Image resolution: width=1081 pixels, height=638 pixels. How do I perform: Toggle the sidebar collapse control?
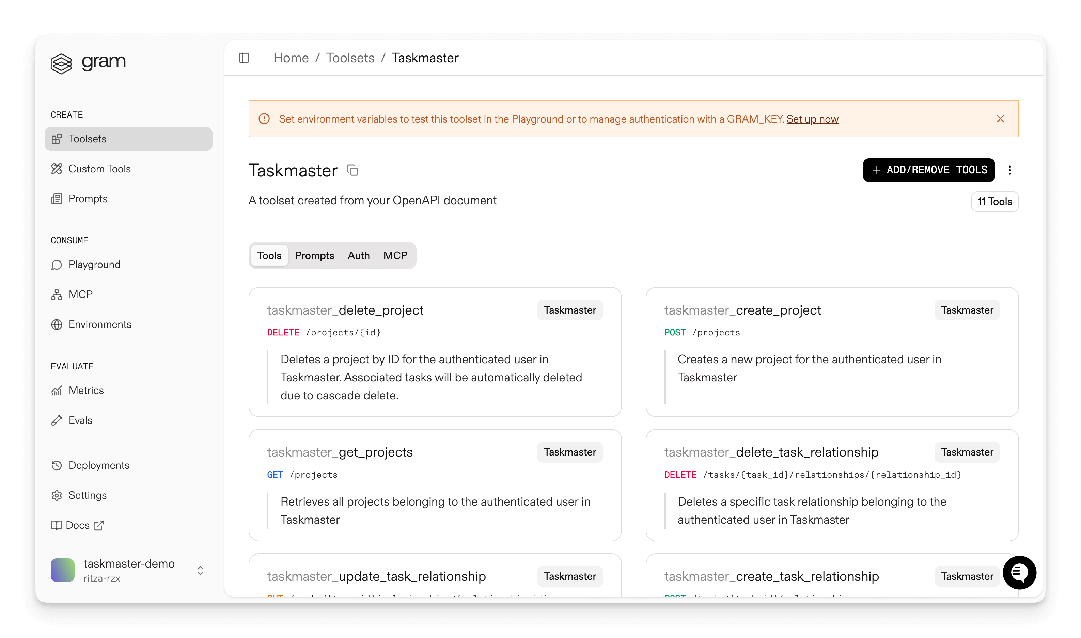(244, 58)
